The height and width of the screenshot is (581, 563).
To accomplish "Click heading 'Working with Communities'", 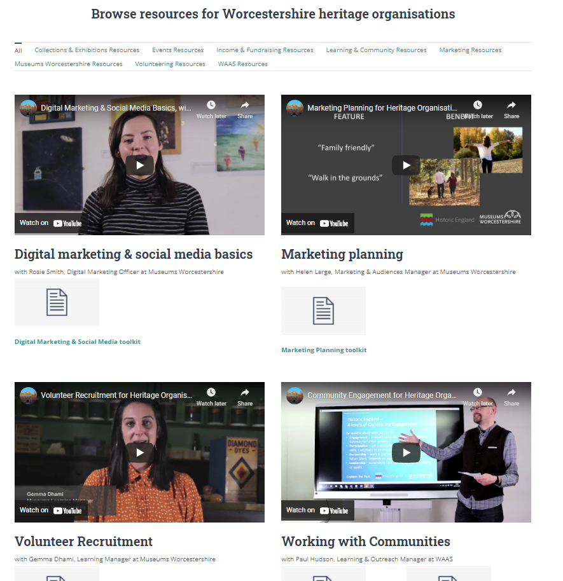I will pos(366,542).
